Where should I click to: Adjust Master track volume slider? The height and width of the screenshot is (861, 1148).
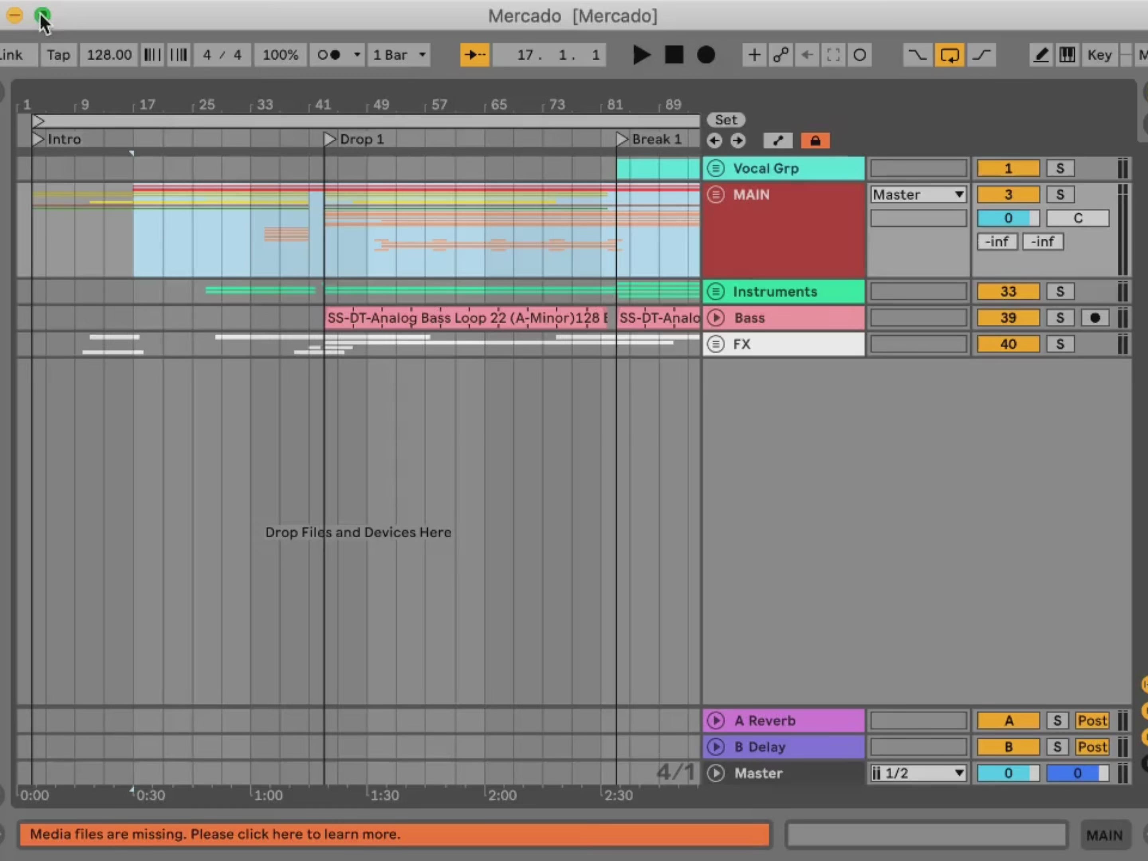pos(1008,773)
